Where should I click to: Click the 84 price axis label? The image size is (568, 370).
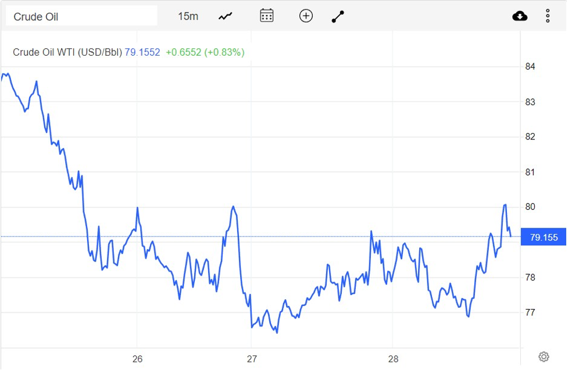click(530, 67)
